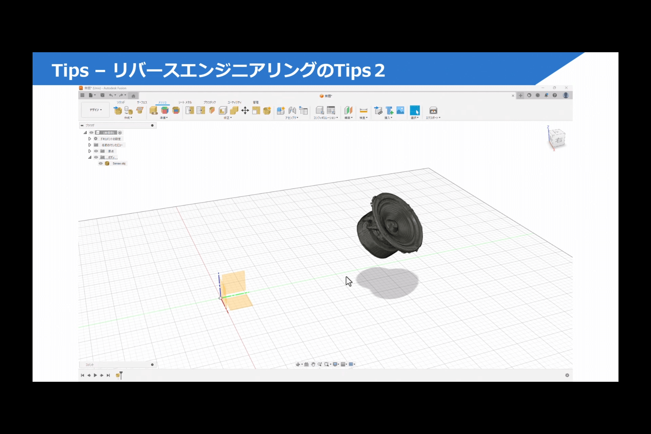Select the Create Mesh Section Sketch tool

pyautogui.click(x=140, y=110)
